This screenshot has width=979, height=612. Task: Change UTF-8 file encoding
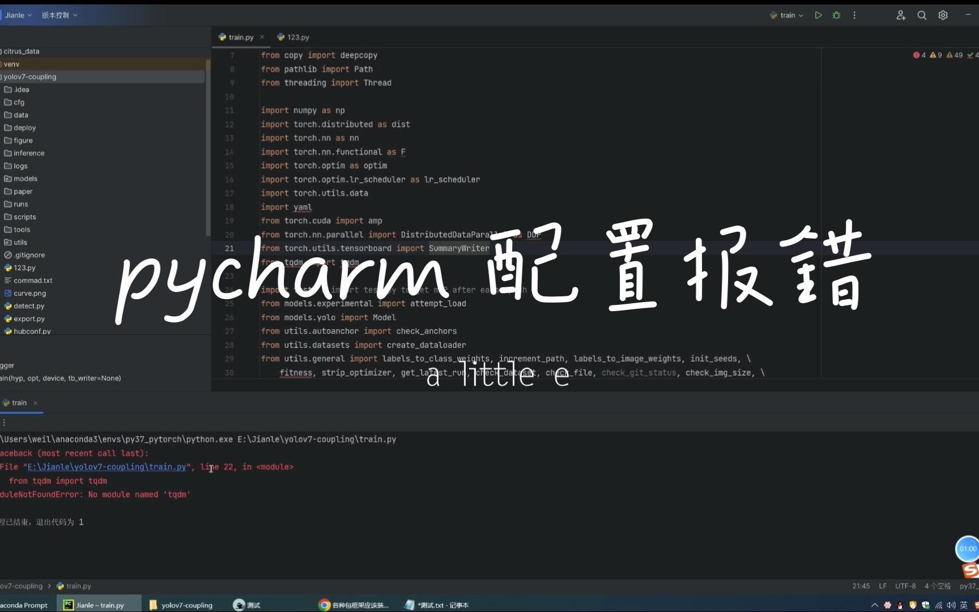(x=905, y=586)
